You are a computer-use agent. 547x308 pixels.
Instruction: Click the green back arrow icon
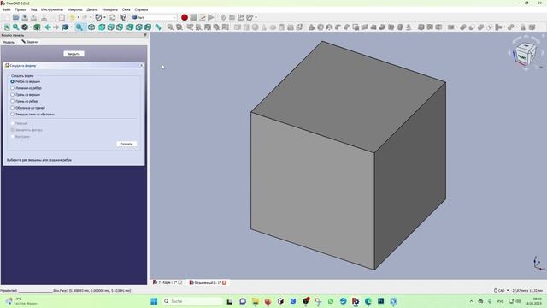pyautogui.click(x=48, y=27)
